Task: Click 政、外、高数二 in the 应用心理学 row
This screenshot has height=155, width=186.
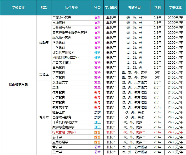Action: coord(134,142)
